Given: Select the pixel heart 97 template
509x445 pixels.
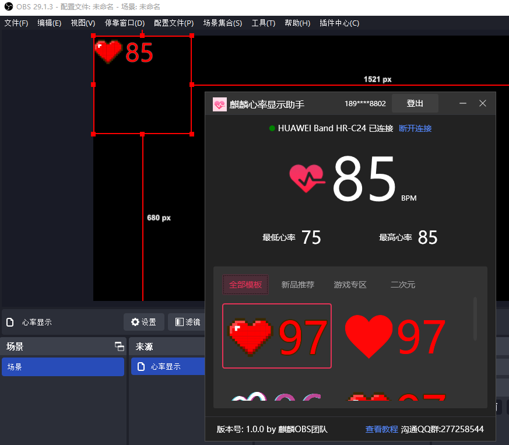Looking at the screenshot, I should click(x=277, y=336).
